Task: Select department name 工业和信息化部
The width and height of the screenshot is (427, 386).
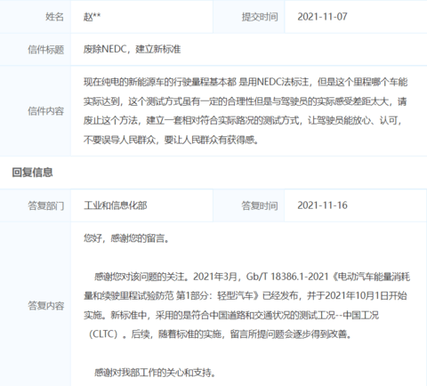Action: point(116,205)
